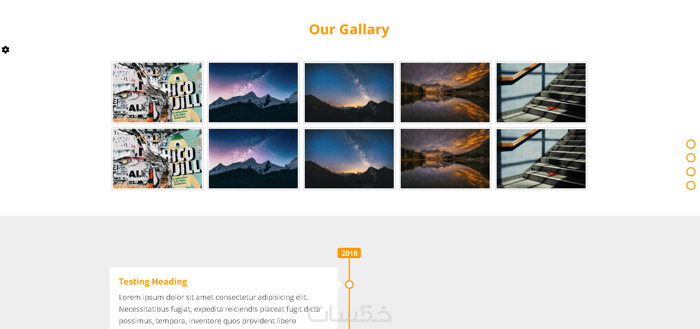
Task: Open top row staircase image
Action: click(x=541, y=92)
